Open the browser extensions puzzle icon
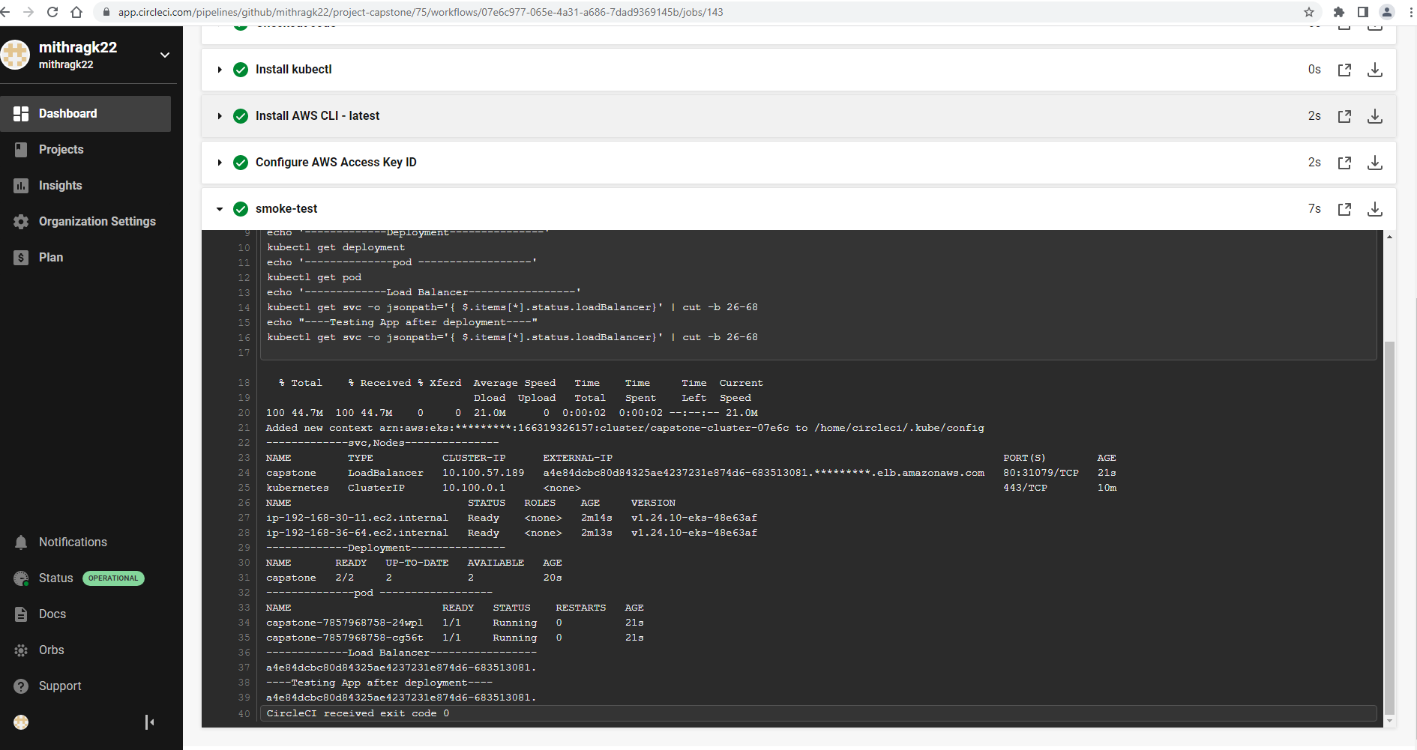 (x=1339, y=12)
